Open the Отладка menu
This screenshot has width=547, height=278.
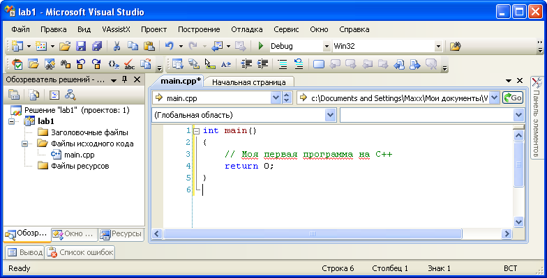pos(247,29)
